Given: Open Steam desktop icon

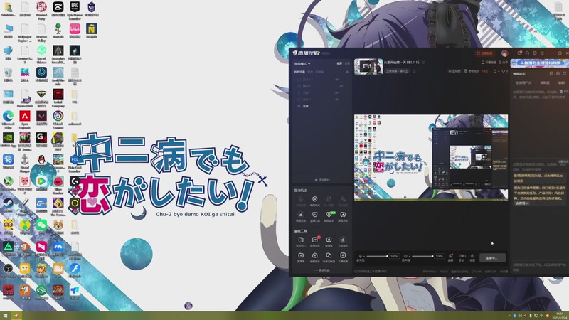Looking at the screenshot, I should point(8,206).
